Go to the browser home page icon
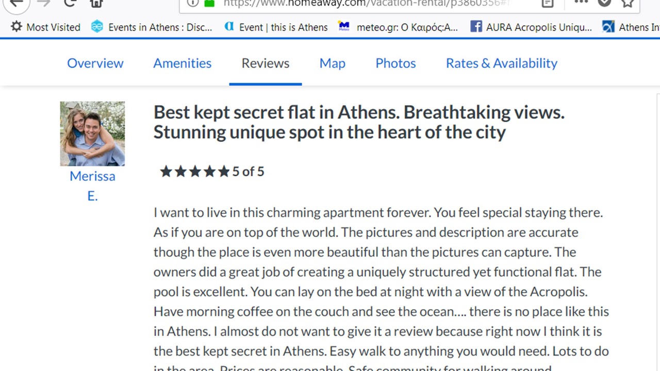660x371 pixels. 96,3
